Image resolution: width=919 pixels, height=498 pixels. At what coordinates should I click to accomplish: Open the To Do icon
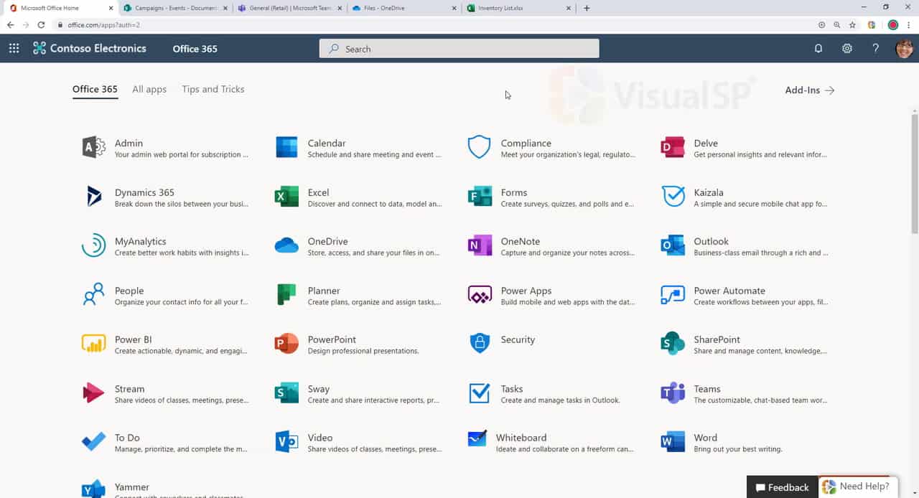click(94, 441)
